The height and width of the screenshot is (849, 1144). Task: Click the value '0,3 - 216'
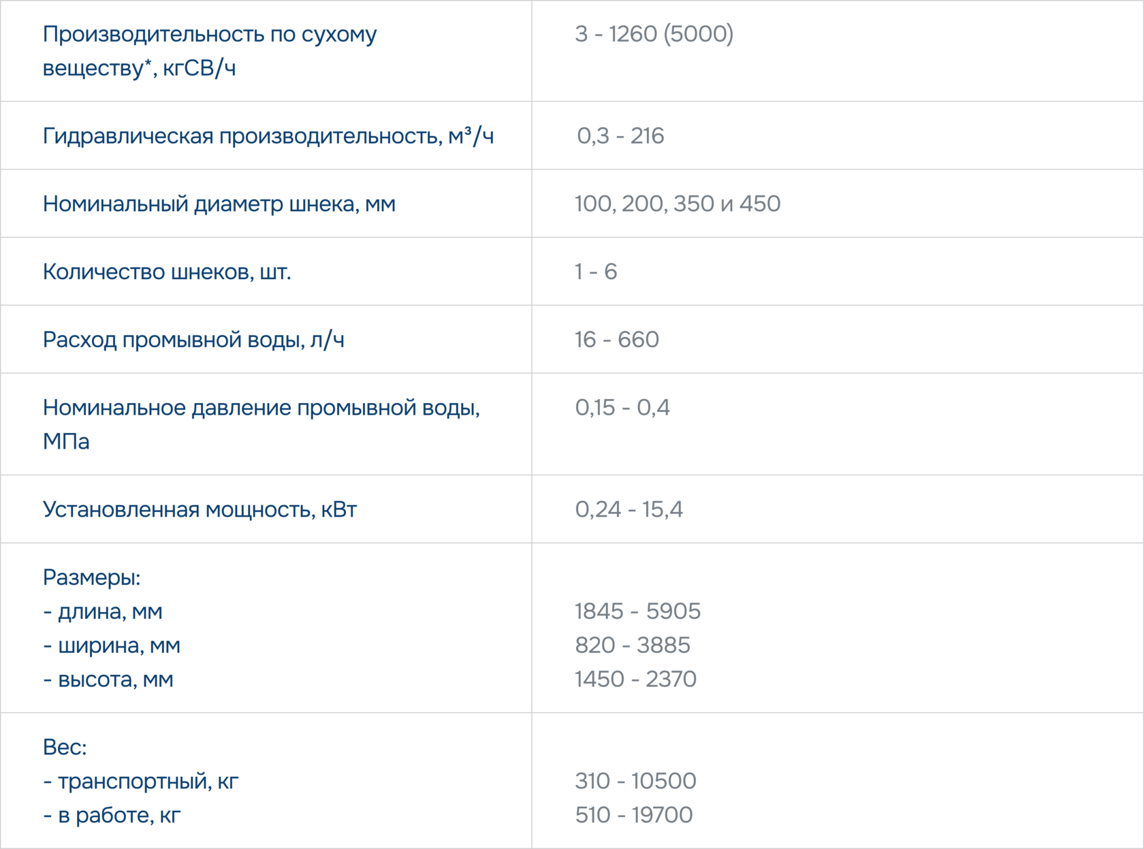click(x=620, y=135)
